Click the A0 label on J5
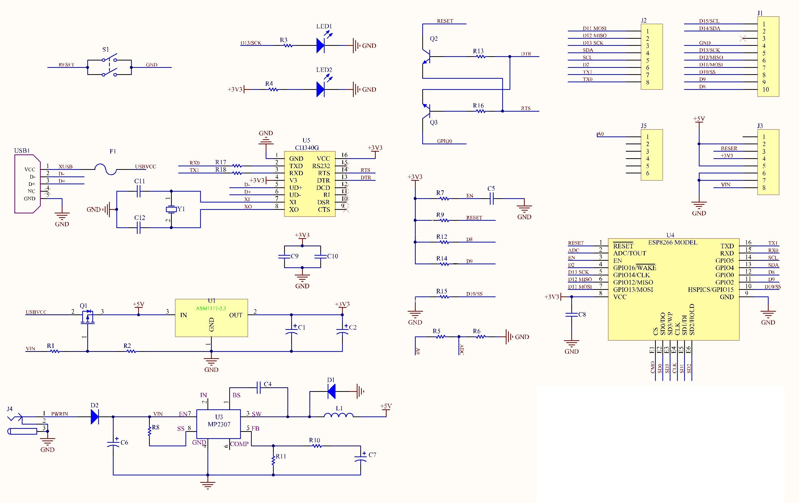This screenshot has width=799, height=503. [x=601, y=134]
